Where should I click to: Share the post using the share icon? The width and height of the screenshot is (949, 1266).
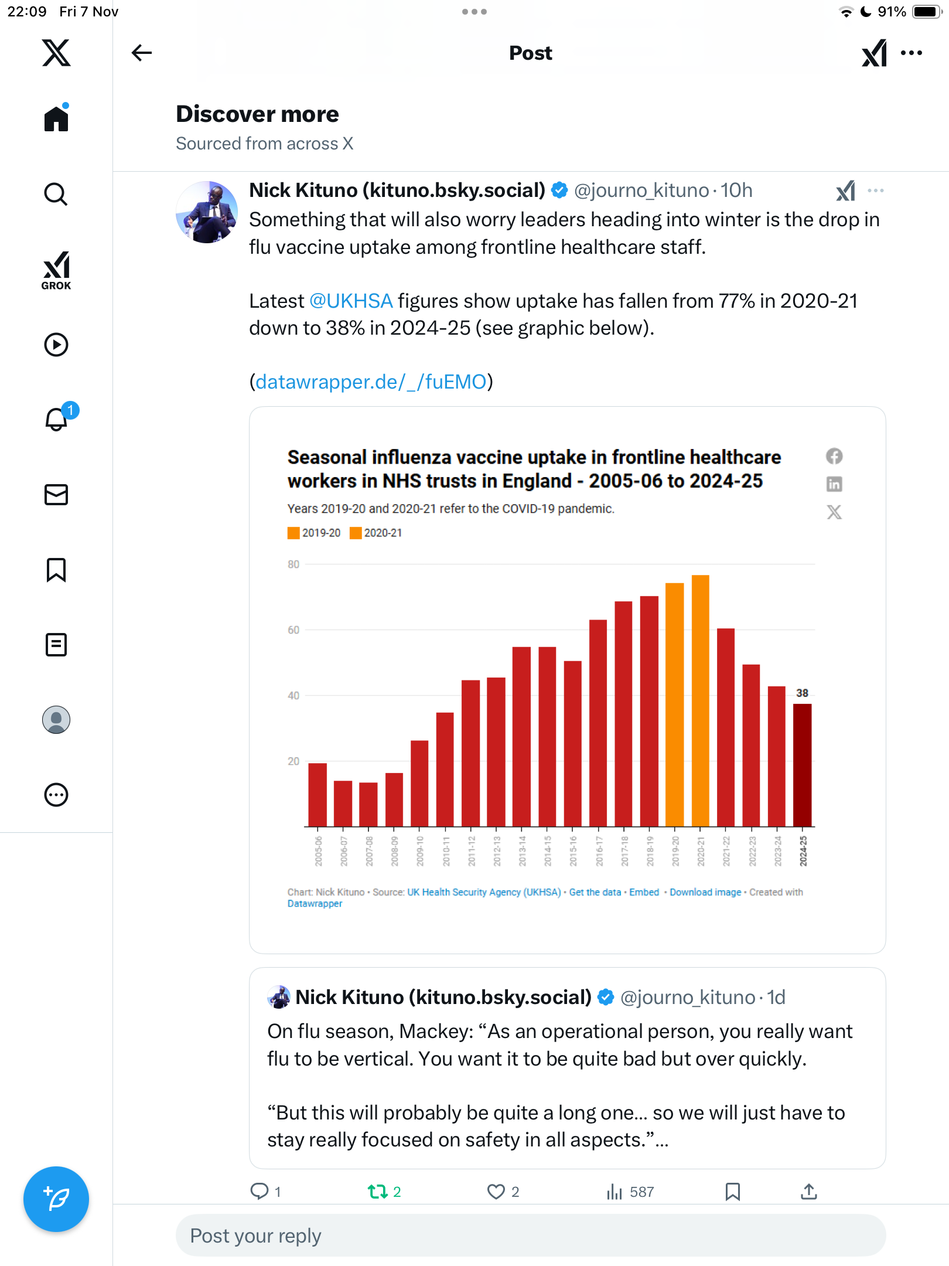(x=809, y=1192)
